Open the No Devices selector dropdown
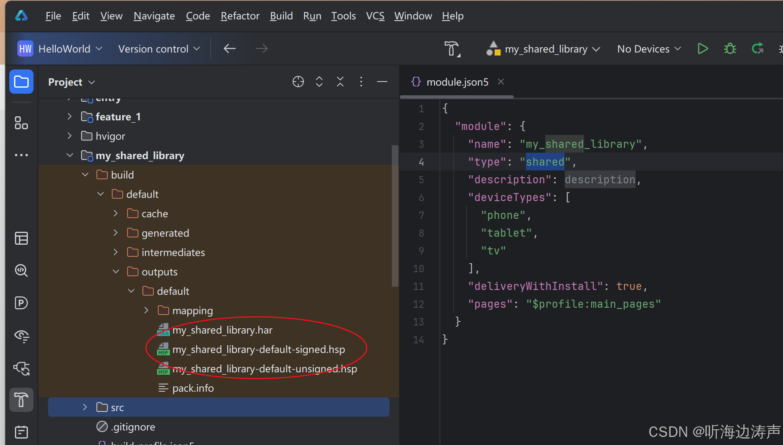This screenshot has width=783, height=445. tap(649, 49)
